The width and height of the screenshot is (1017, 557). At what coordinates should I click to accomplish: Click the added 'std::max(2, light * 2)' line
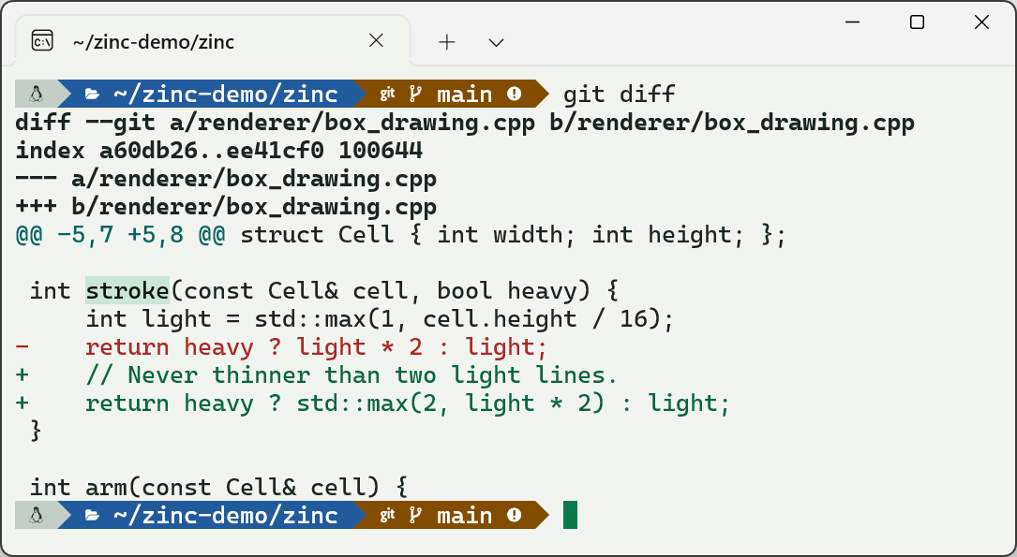point(373,404)
